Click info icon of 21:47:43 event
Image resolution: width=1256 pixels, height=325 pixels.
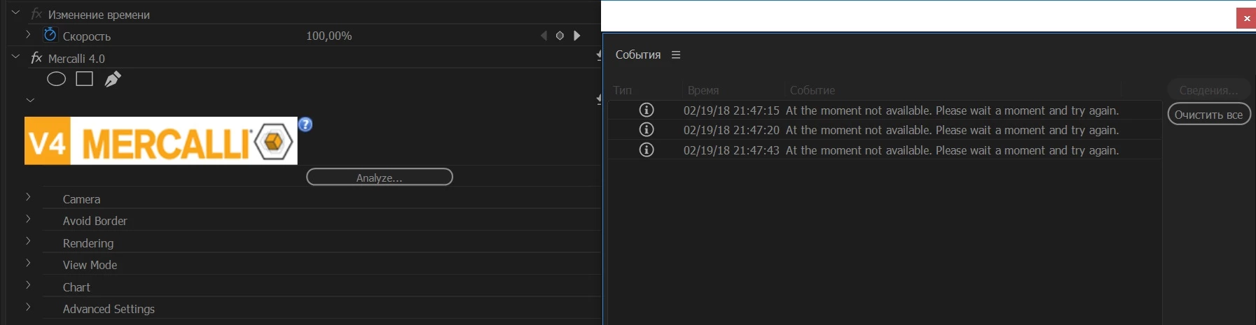(x=647, y=150)
